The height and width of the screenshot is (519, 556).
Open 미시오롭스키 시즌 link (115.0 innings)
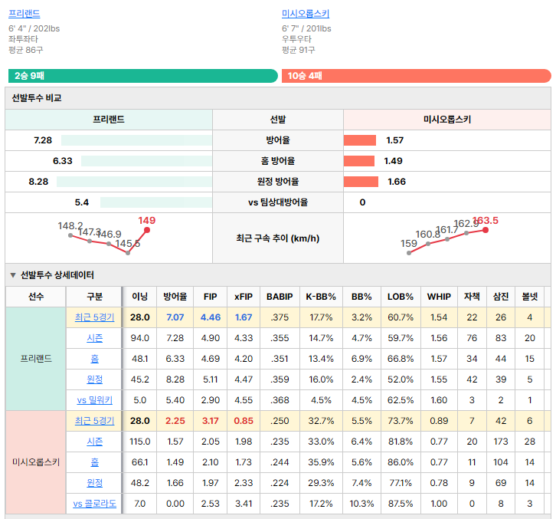click(x=94, y=442)
